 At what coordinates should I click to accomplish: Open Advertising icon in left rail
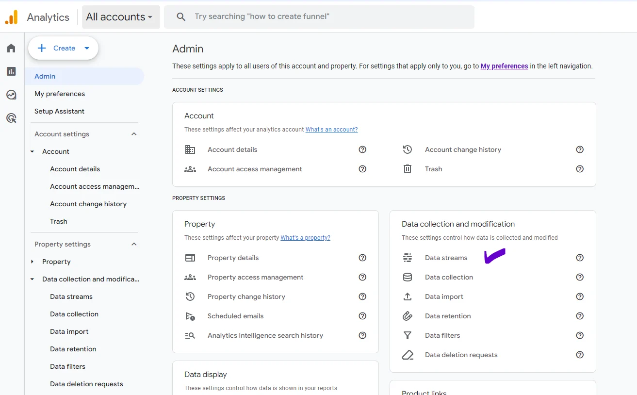click(11, 118)
